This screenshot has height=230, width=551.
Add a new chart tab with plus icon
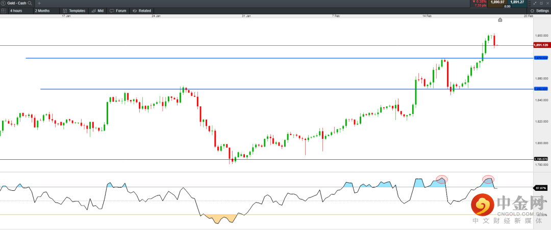click(39, 3)
